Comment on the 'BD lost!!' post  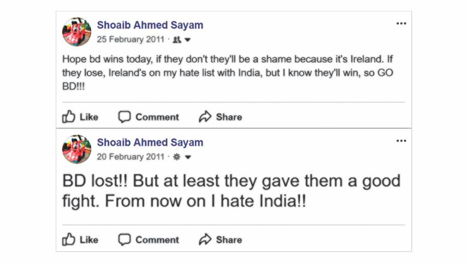click(x=149, y=240)
